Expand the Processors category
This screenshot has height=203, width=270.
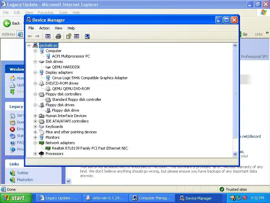pyautogui.click(x=35, y=154)
